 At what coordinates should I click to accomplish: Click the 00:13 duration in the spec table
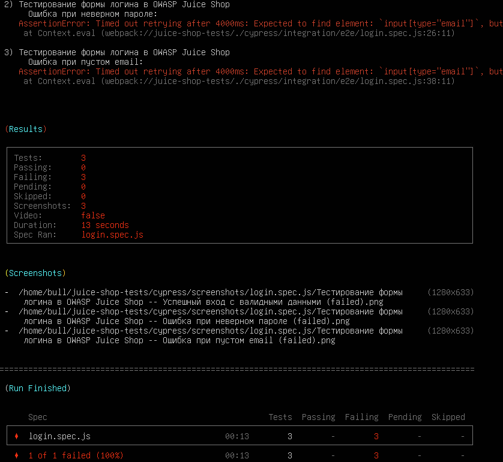click(x=237, y=436)
